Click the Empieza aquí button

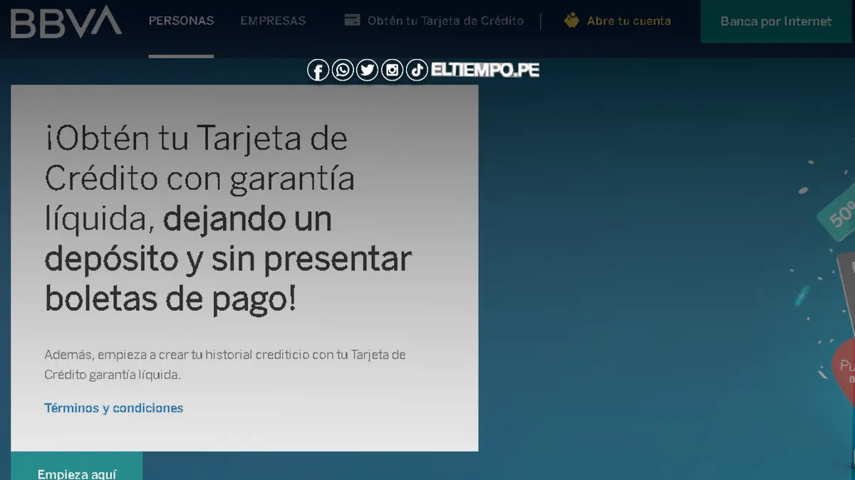pyautogui.click(x=77, y=471)
